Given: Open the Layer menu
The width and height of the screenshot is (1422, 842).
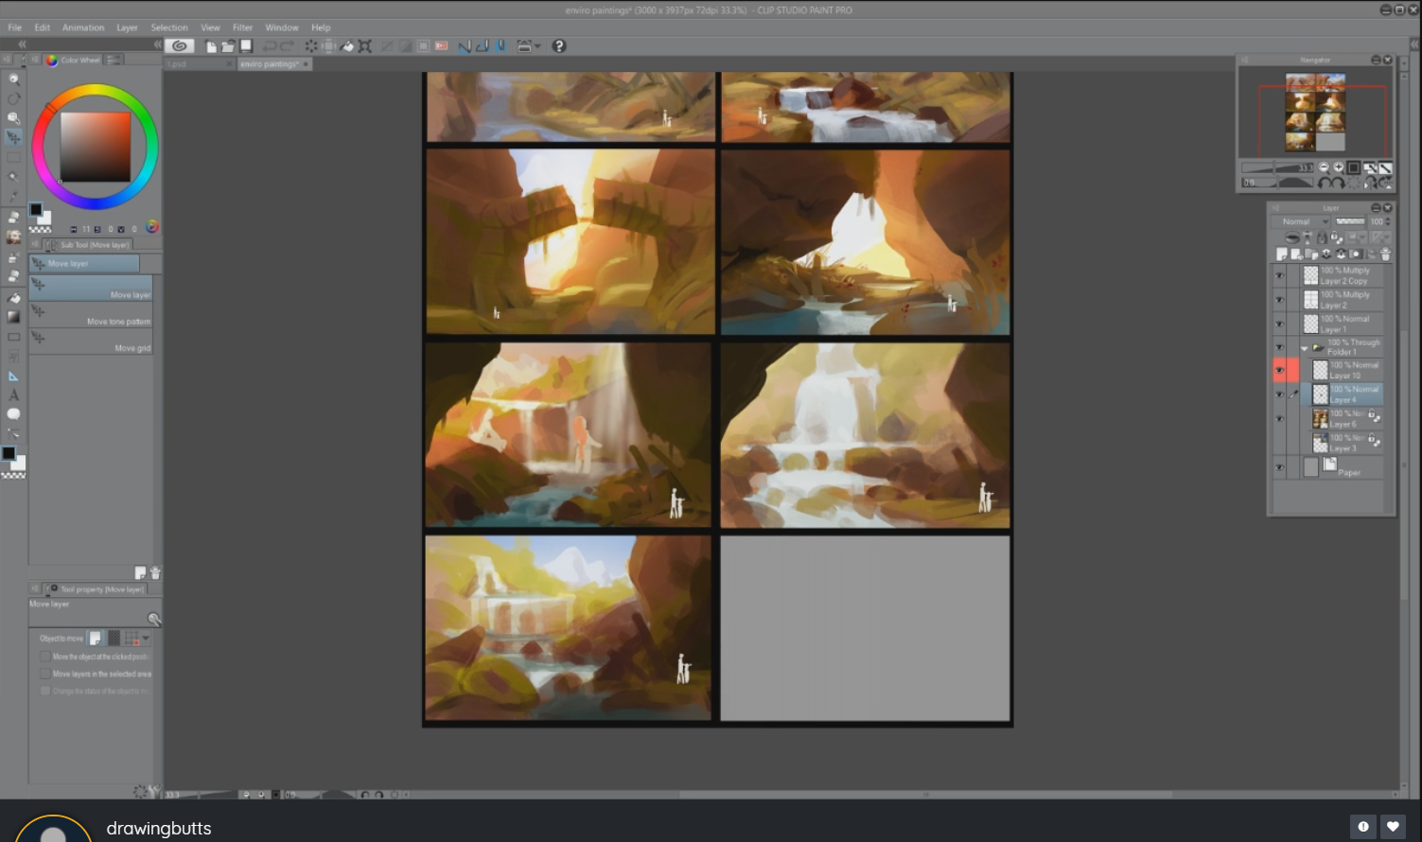Looking at the screenshot, I should tap(127, 27).
